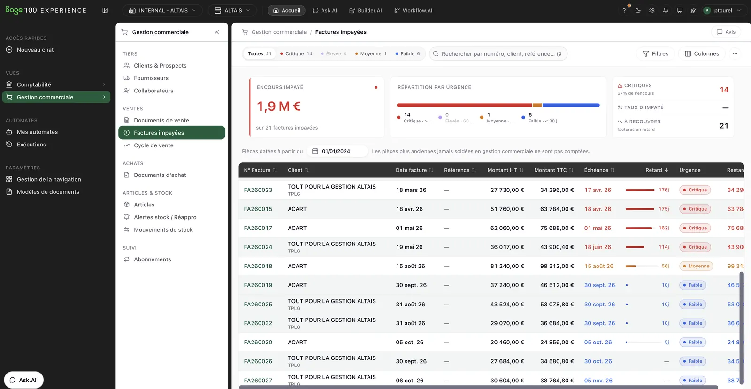The height and width of the screenshot is (389, 751).
Task: Click calendar icon next to 01/01/2024
Action: click(x=315, y=151)
